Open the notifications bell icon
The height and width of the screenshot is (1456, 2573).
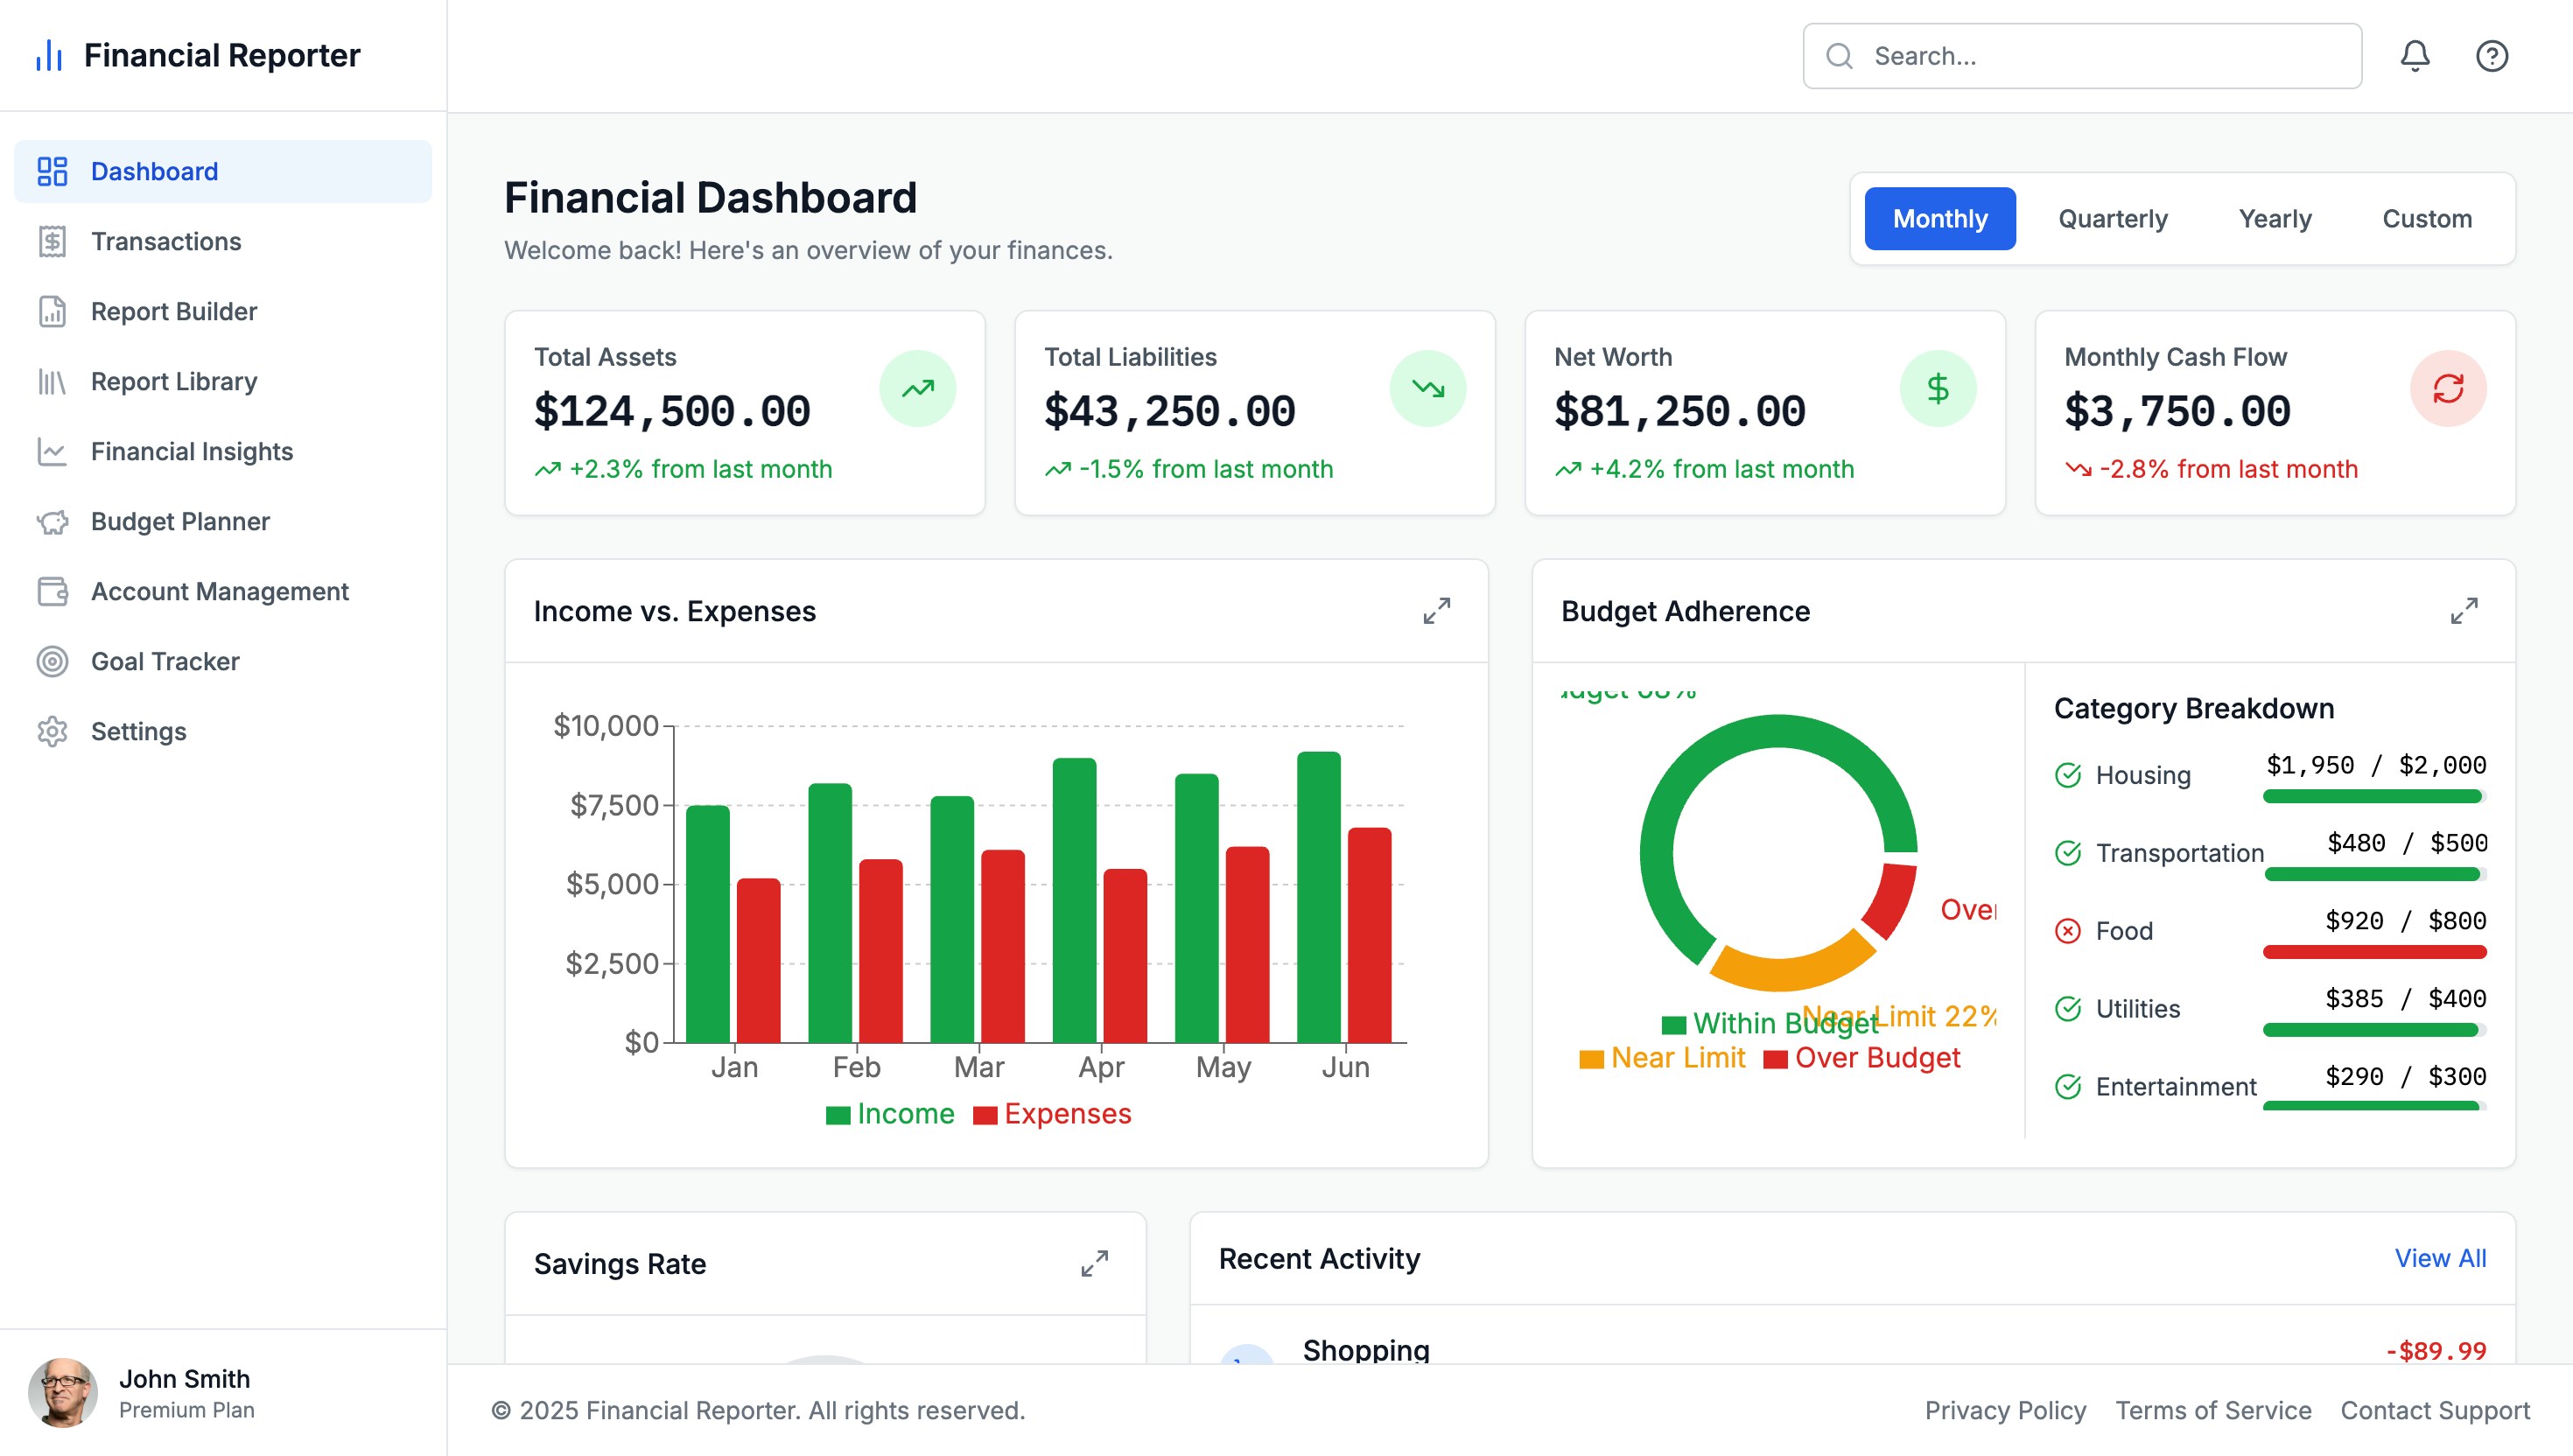(2415, 55)
